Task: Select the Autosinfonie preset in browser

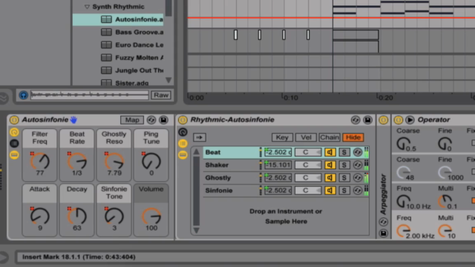Action: point(118,19)
